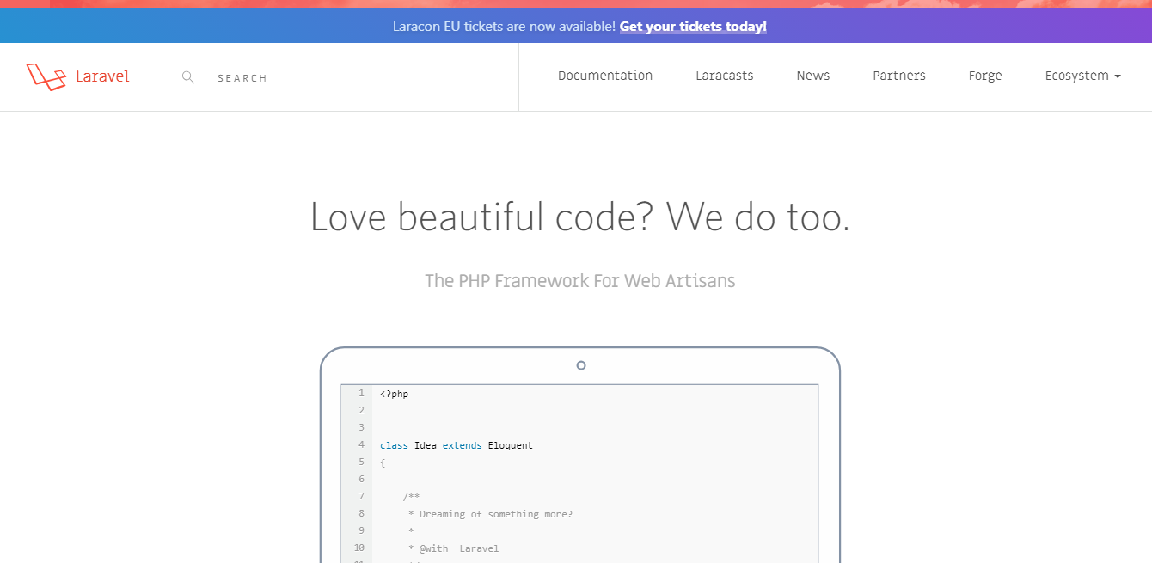Click the magnifying glass search icon
The width and height of the screenshot is (1152, 563).
188,77
